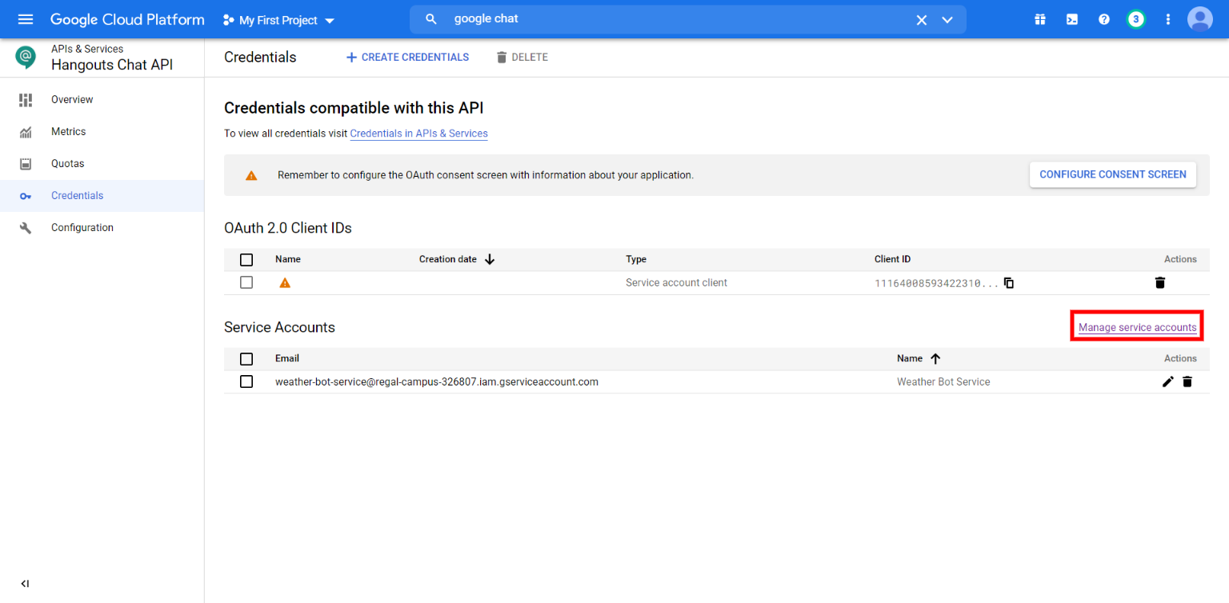Expand the search suggestions chevron

point(947,19)
